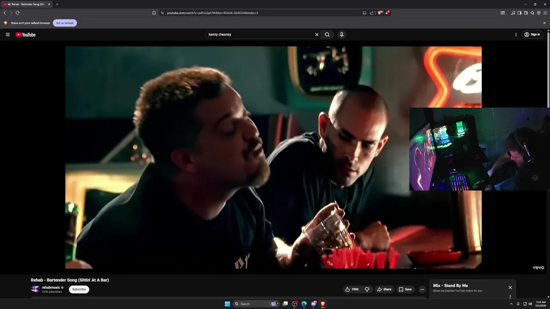Screen dimensions: 550x309
Task: Open Microsoft Edge from the taskbar
Action: [304, 304]
